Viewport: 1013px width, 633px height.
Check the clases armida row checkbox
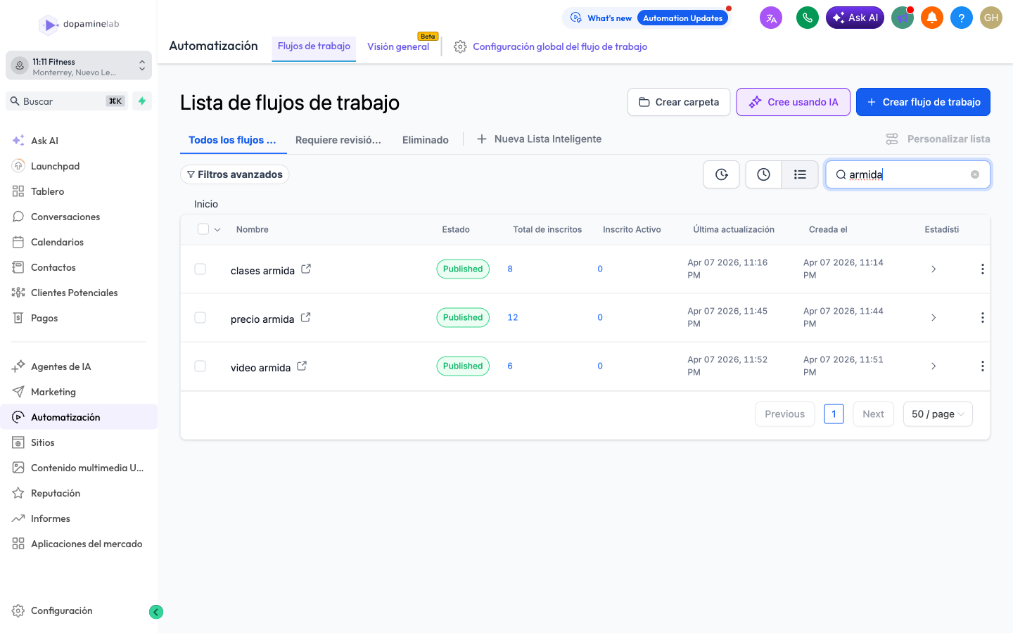[x=200, y=269]
